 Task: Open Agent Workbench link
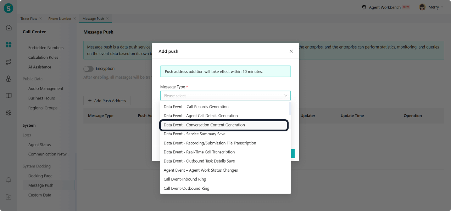384,7
